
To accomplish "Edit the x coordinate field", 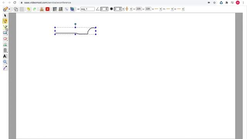I will (x=139, y=9).
